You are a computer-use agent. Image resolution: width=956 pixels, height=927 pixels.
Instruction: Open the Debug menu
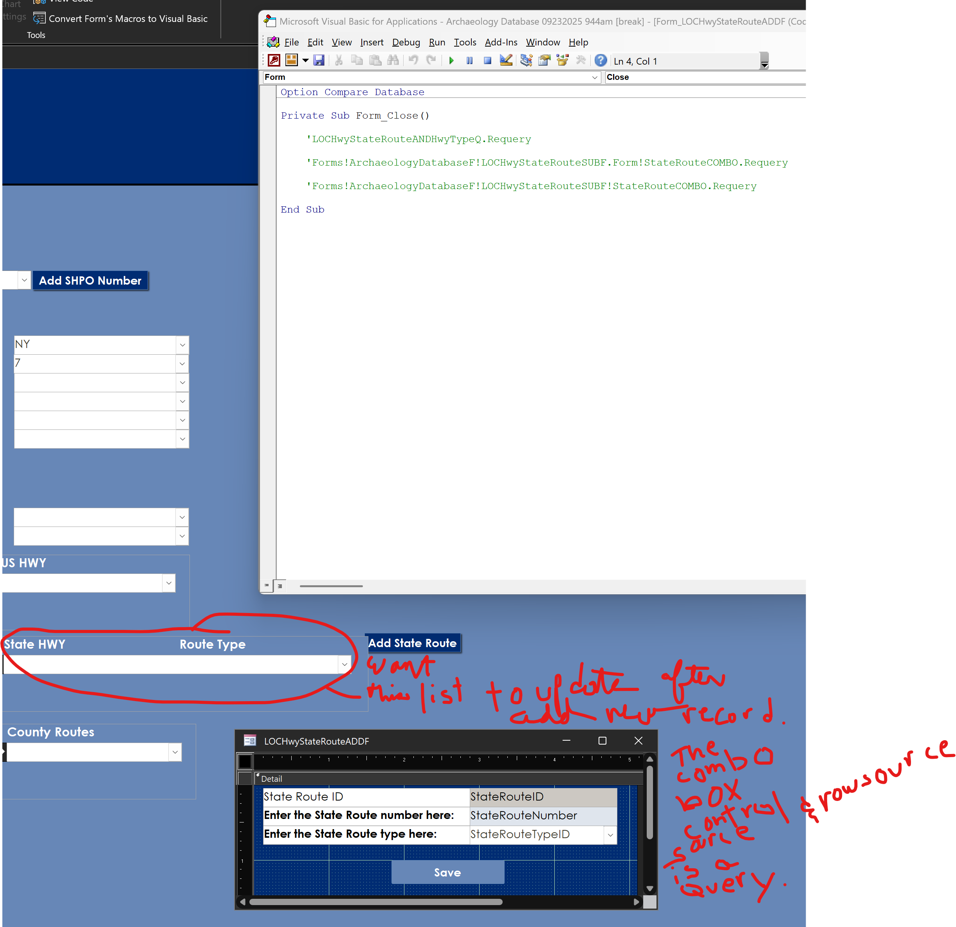[x=406, y=42]
